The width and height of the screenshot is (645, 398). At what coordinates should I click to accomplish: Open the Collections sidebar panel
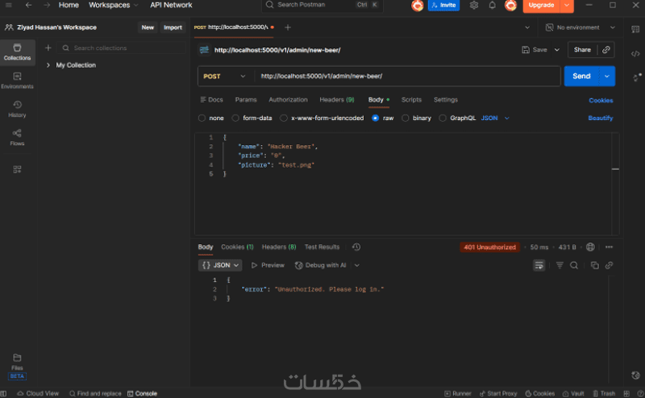[x=17, y=52]
